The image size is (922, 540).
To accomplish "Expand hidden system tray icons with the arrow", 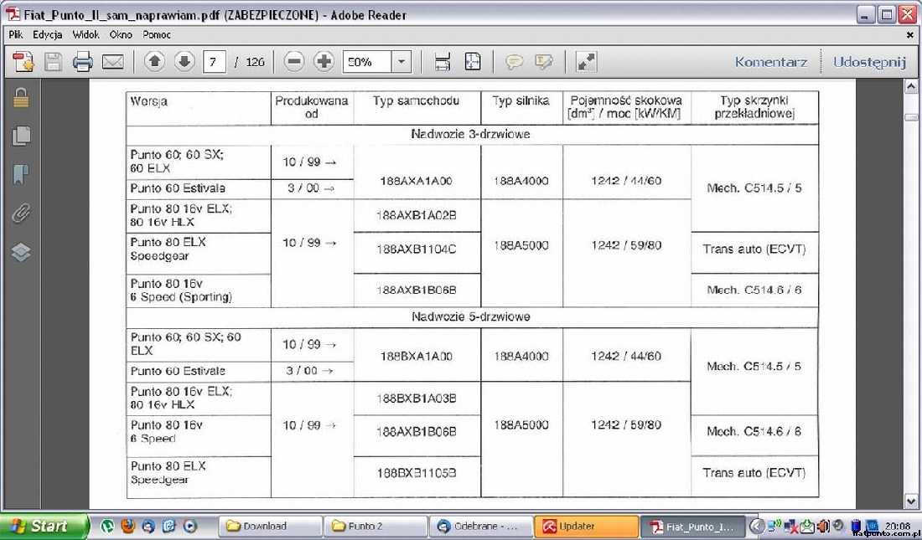I will coord(757,526).
